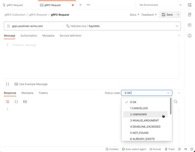The width and height of the screenshot is (195, 152).
Task: Switch to the Message tab
Action: point(9,36)
